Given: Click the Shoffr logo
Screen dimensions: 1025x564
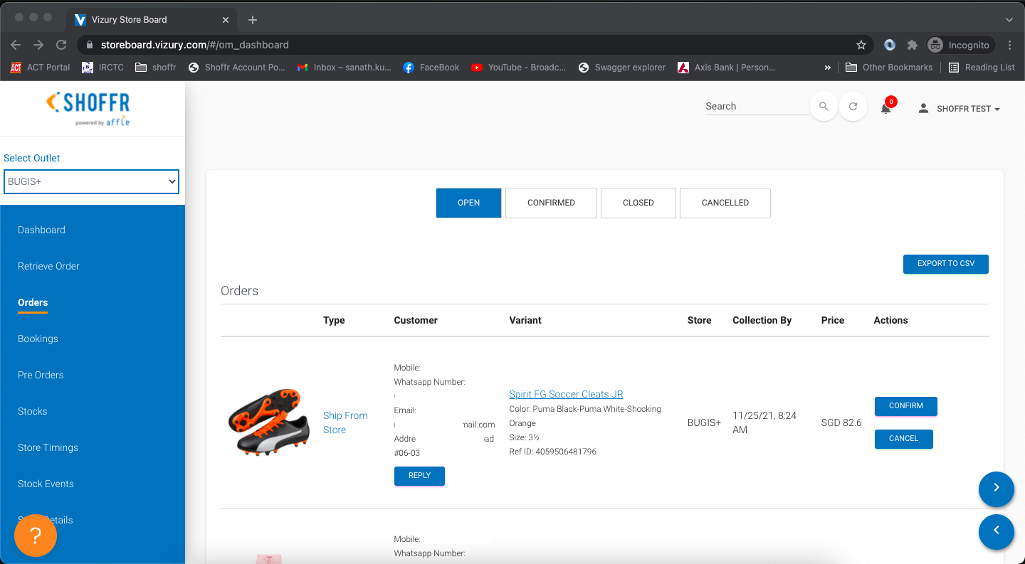Looking at the screenshot, I should 88,108.
